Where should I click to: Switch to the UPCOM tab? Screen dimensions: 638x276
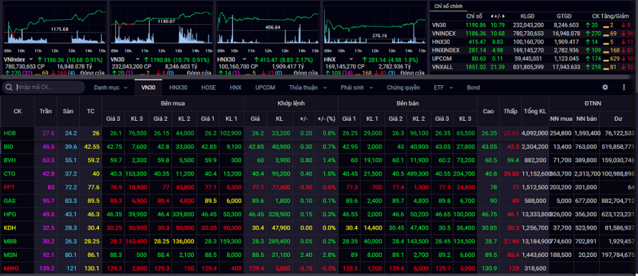point(265,87)
